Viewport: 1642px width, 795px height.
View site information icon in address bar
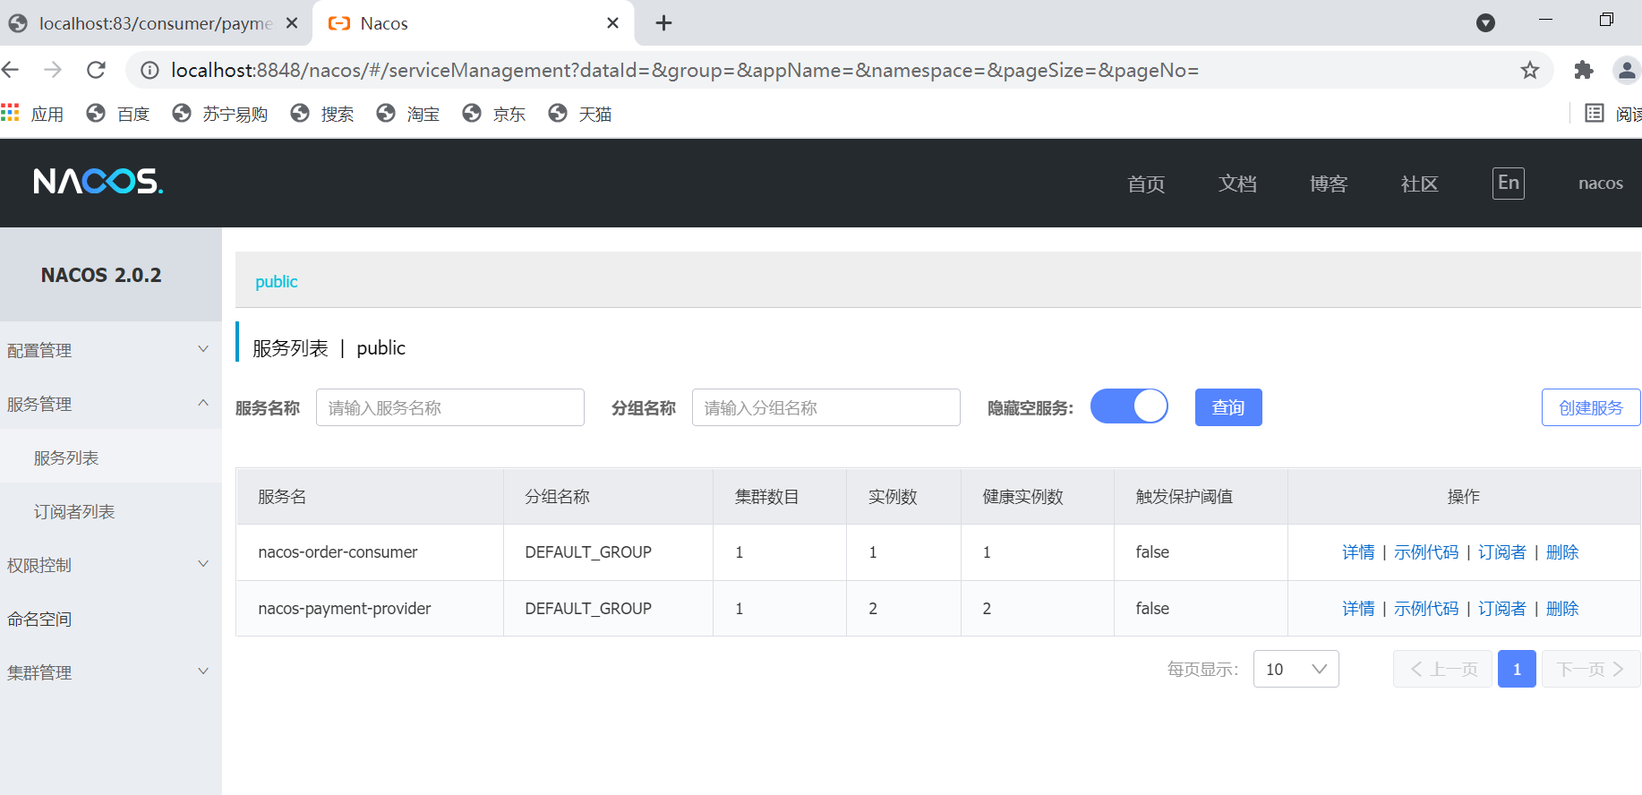[150, 70]
